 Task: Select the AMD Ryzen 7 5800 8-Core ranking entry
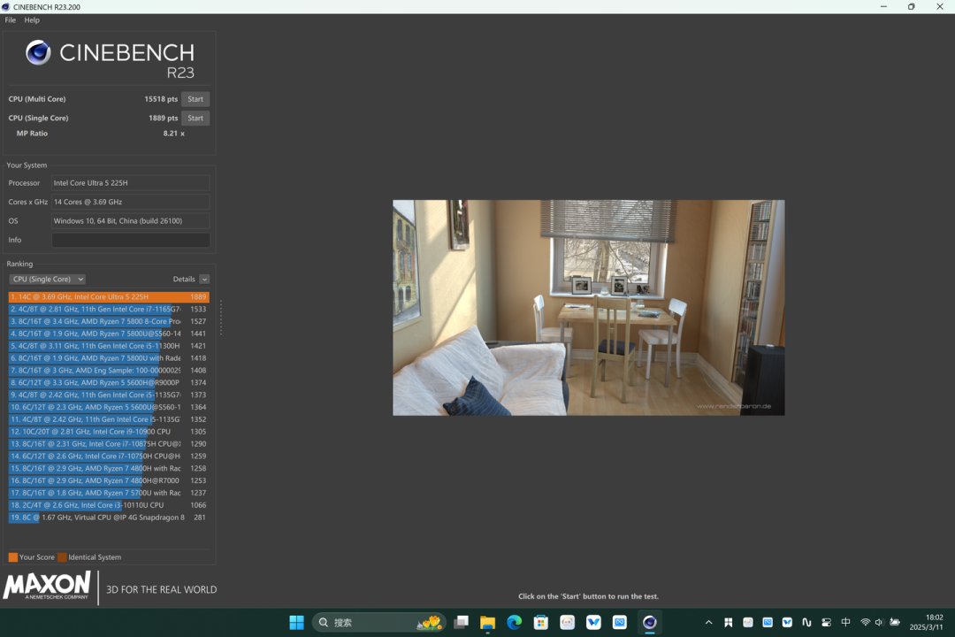click(109, 321)
